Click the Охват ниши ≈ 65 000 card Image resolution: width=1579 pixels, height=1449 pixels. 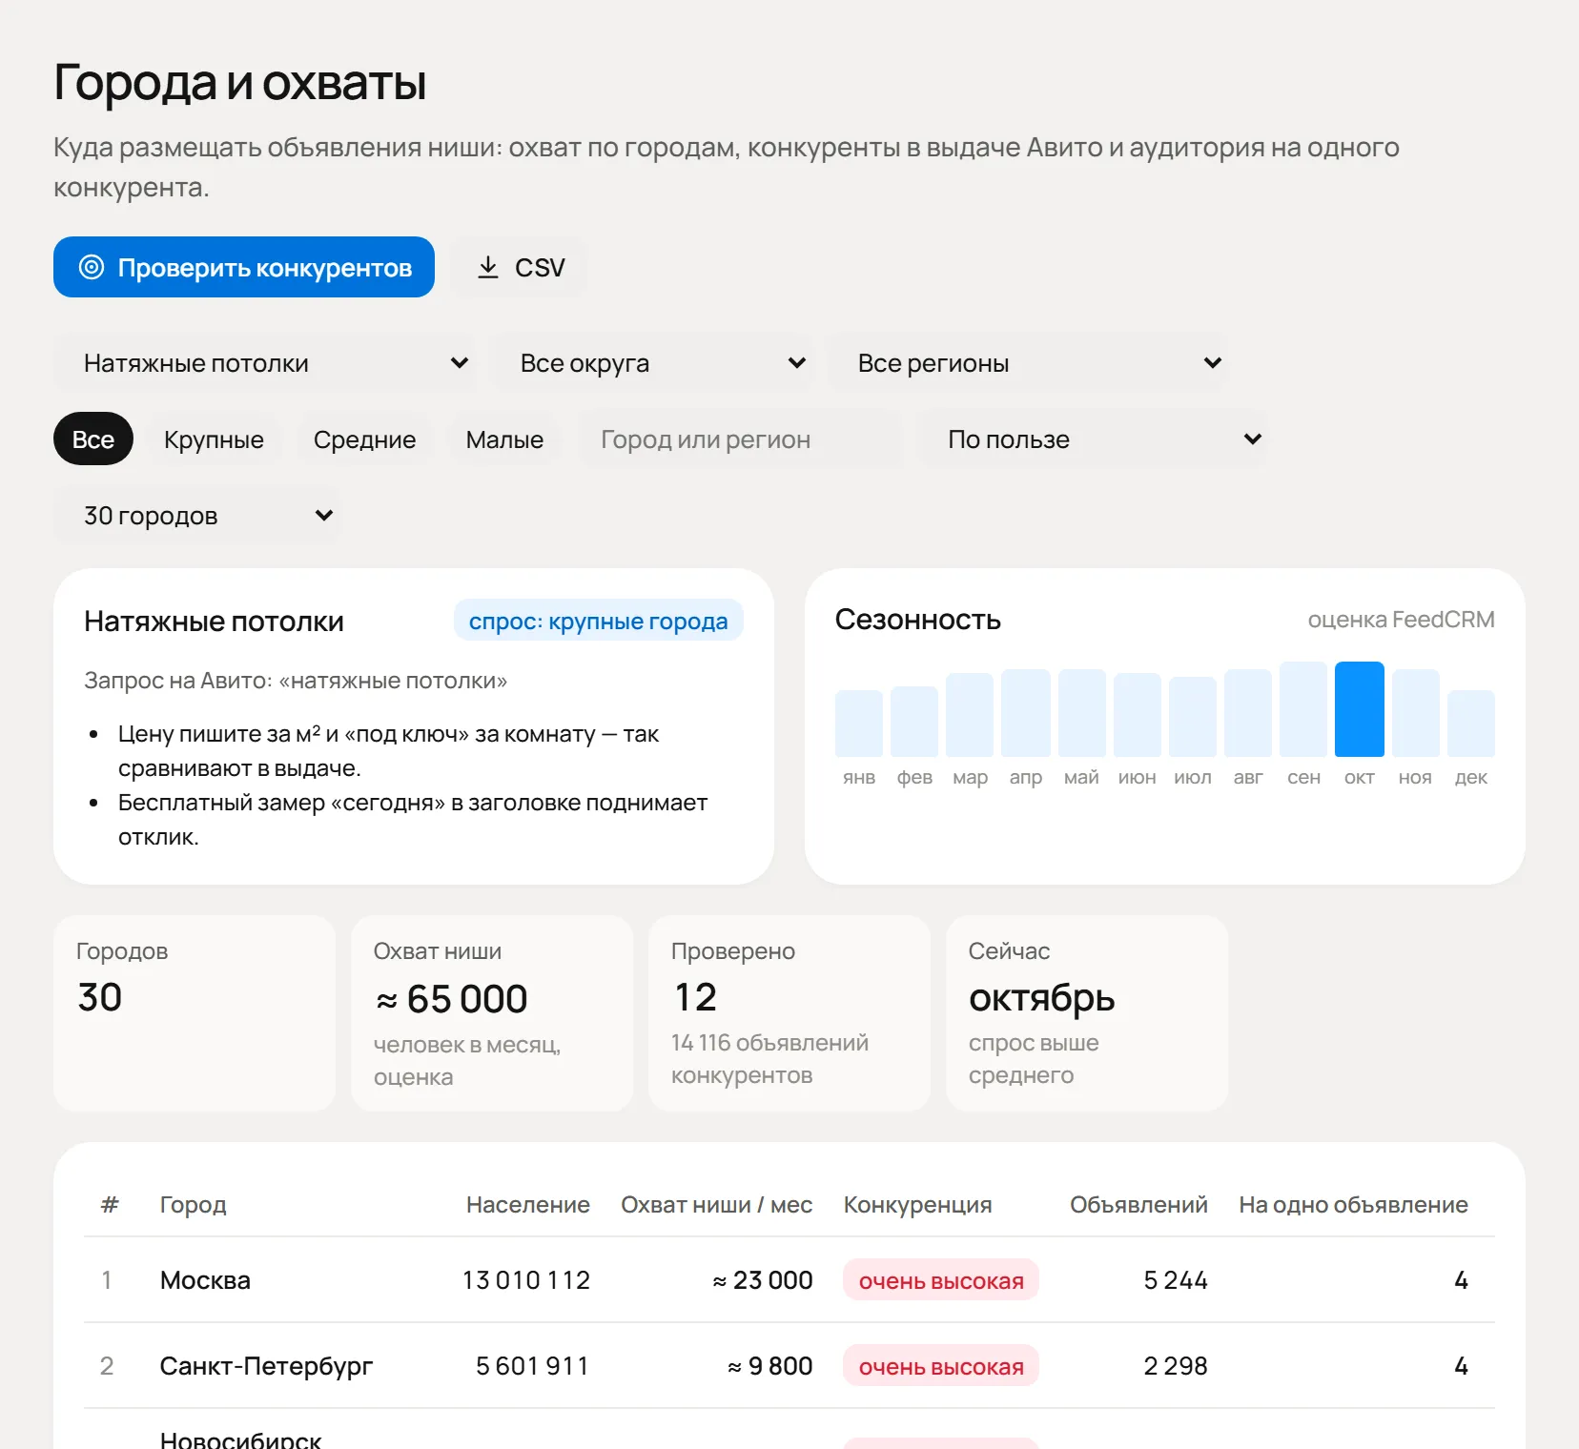492,1013
